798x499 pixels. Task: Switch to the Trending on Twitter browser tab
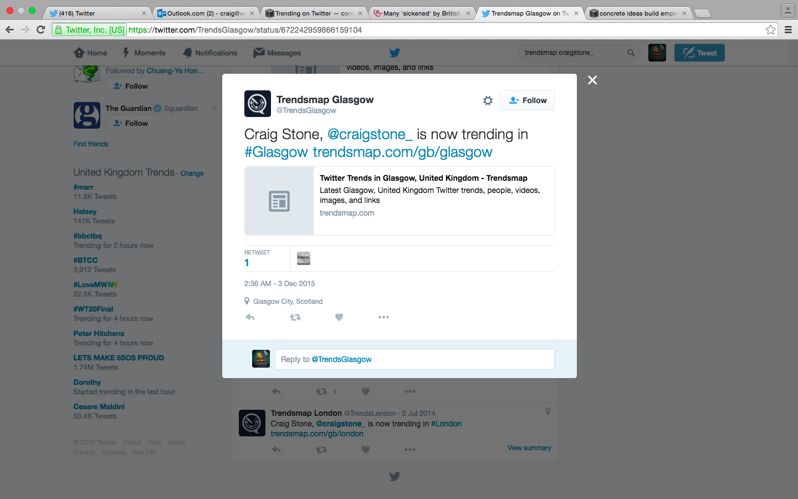[x=314, y=13]
